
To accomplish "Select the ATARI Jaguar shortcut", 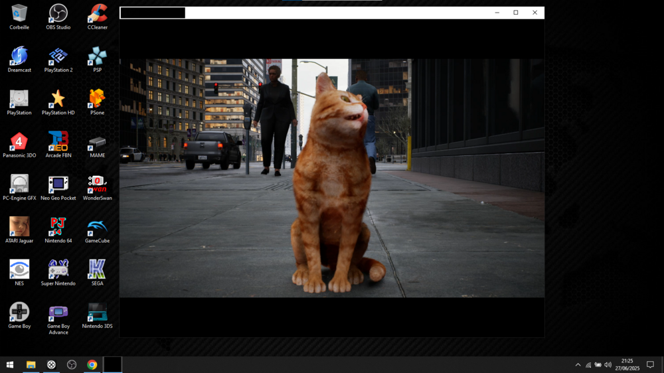I will (x=19, y=227).
